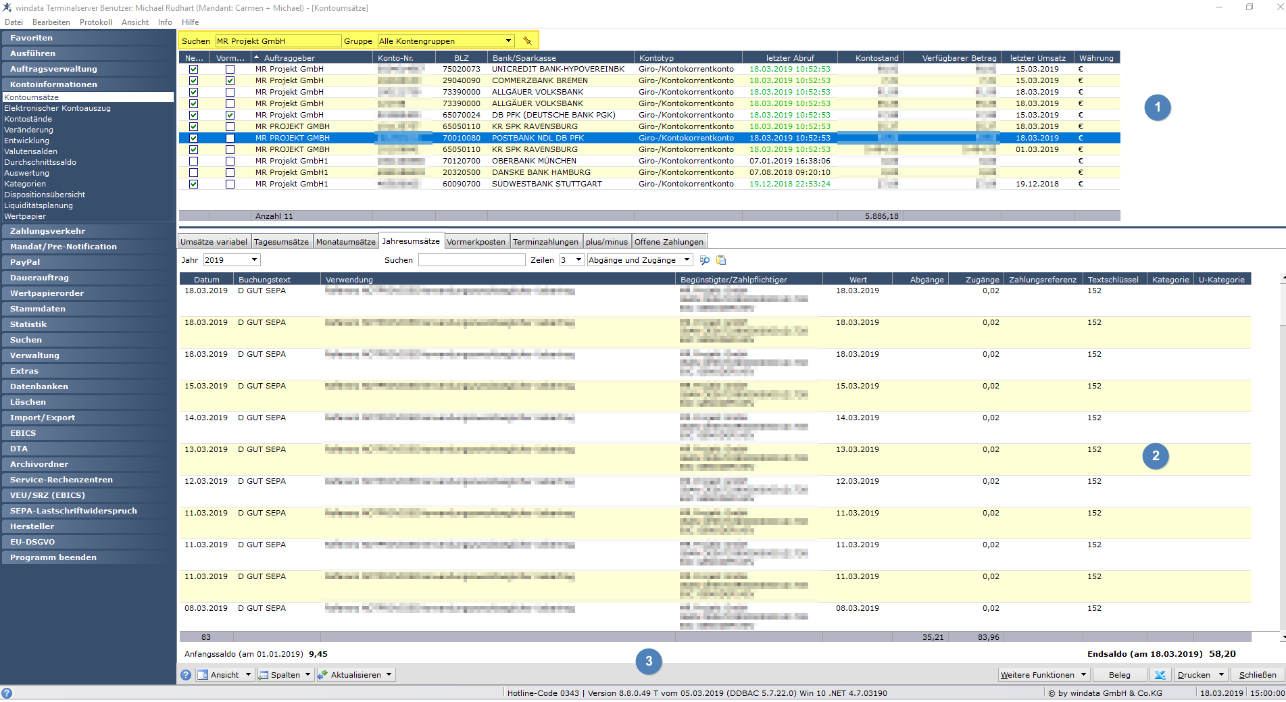Open help via blue question mark above status bar
Image resolution: width=1286 pixels, height=702 pixels.
coord(186,675)
